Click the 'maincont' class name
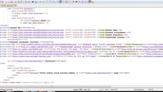This screenshot has width=163, height=92. 28,9
